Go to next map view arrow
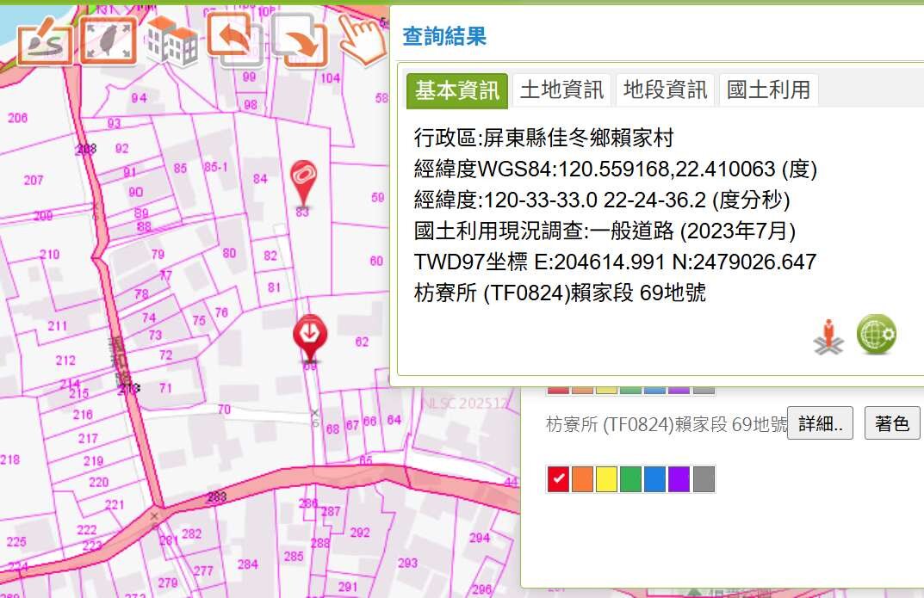This screenshot has width=924, height=598. point(299,40)
